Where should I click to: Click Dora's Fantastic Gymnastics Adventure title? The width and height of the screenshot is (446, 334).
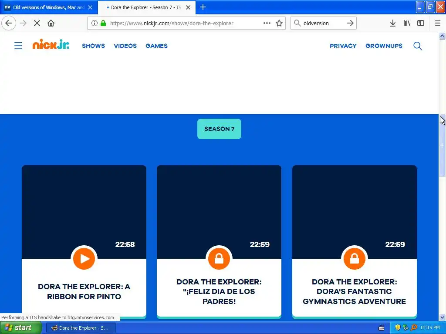(355, 291)
